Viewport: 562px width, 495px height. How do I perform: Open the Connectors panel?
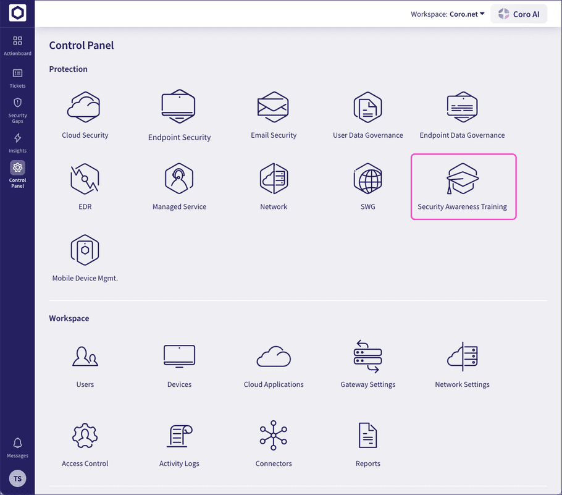(274, 442)
